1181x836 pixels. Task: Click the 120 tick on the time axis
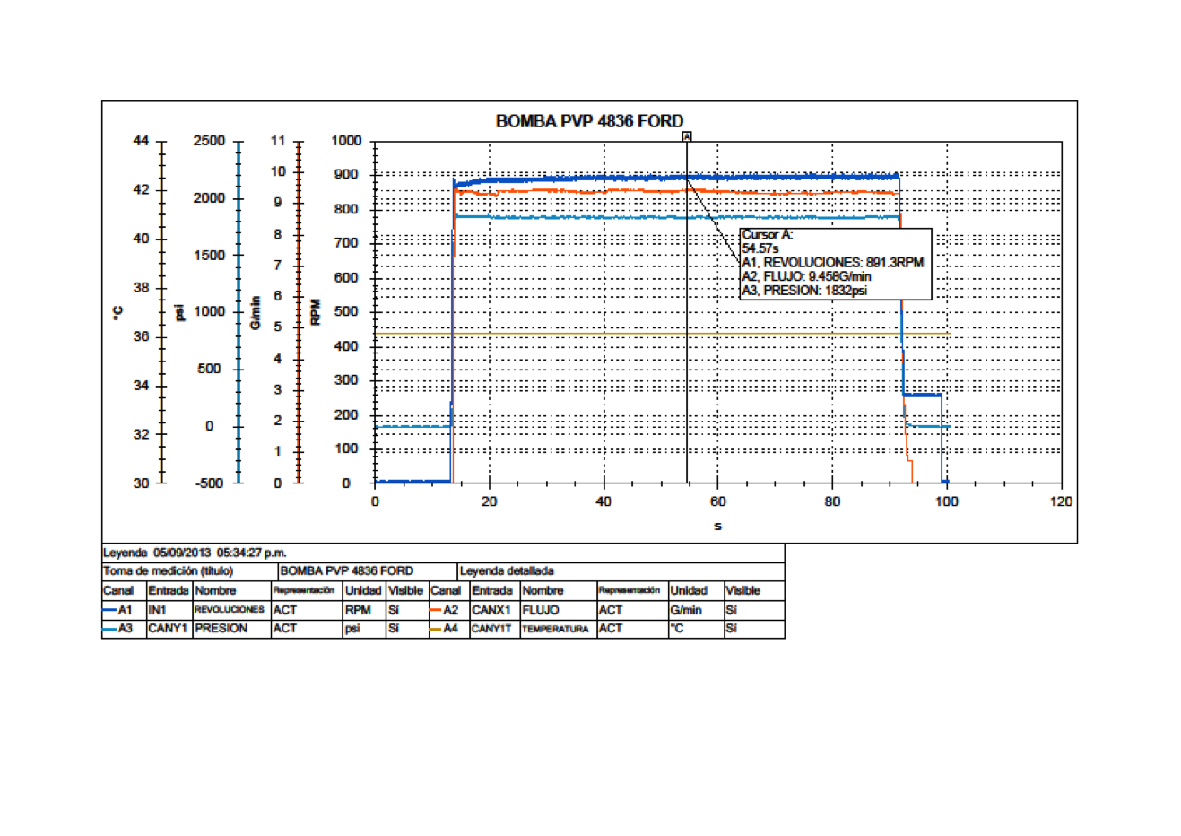click(x=1061, y=501)
